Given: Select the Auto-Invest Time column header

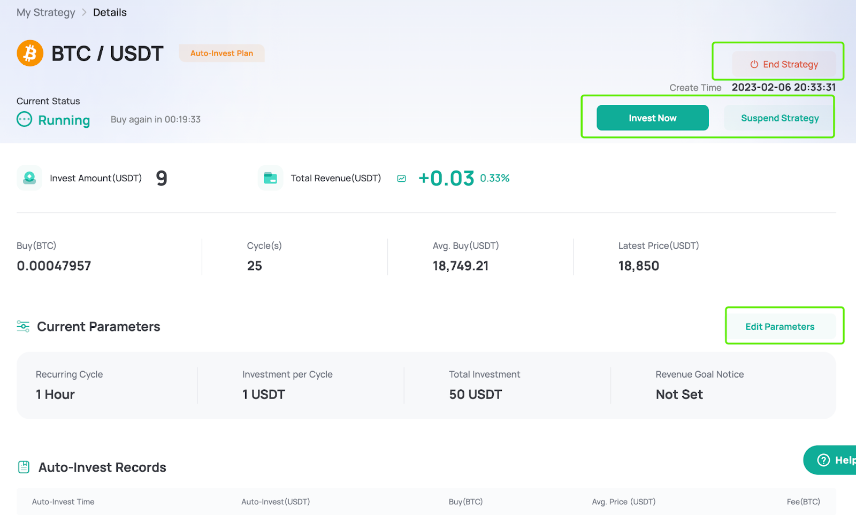Looking at the screenshot, I should tap(63, 502).
